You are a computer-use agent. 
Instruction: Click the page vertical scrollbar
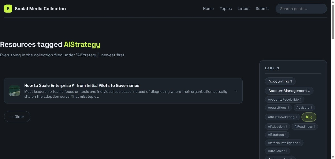pyautogui.click(x=333, y=79)
